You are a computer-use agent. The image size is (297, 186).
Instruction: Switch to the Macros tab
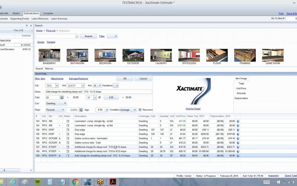[49, 69]
